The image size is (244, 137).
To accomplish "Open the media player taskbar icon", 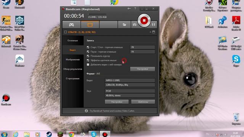I will tap(38, 134).
